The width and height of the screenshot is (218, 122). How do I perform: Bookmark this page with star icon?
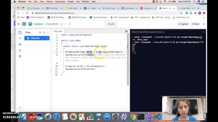point(181,13)
